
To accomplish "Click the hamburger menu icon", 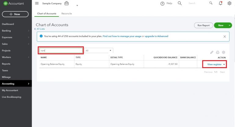I will [37, 3].
